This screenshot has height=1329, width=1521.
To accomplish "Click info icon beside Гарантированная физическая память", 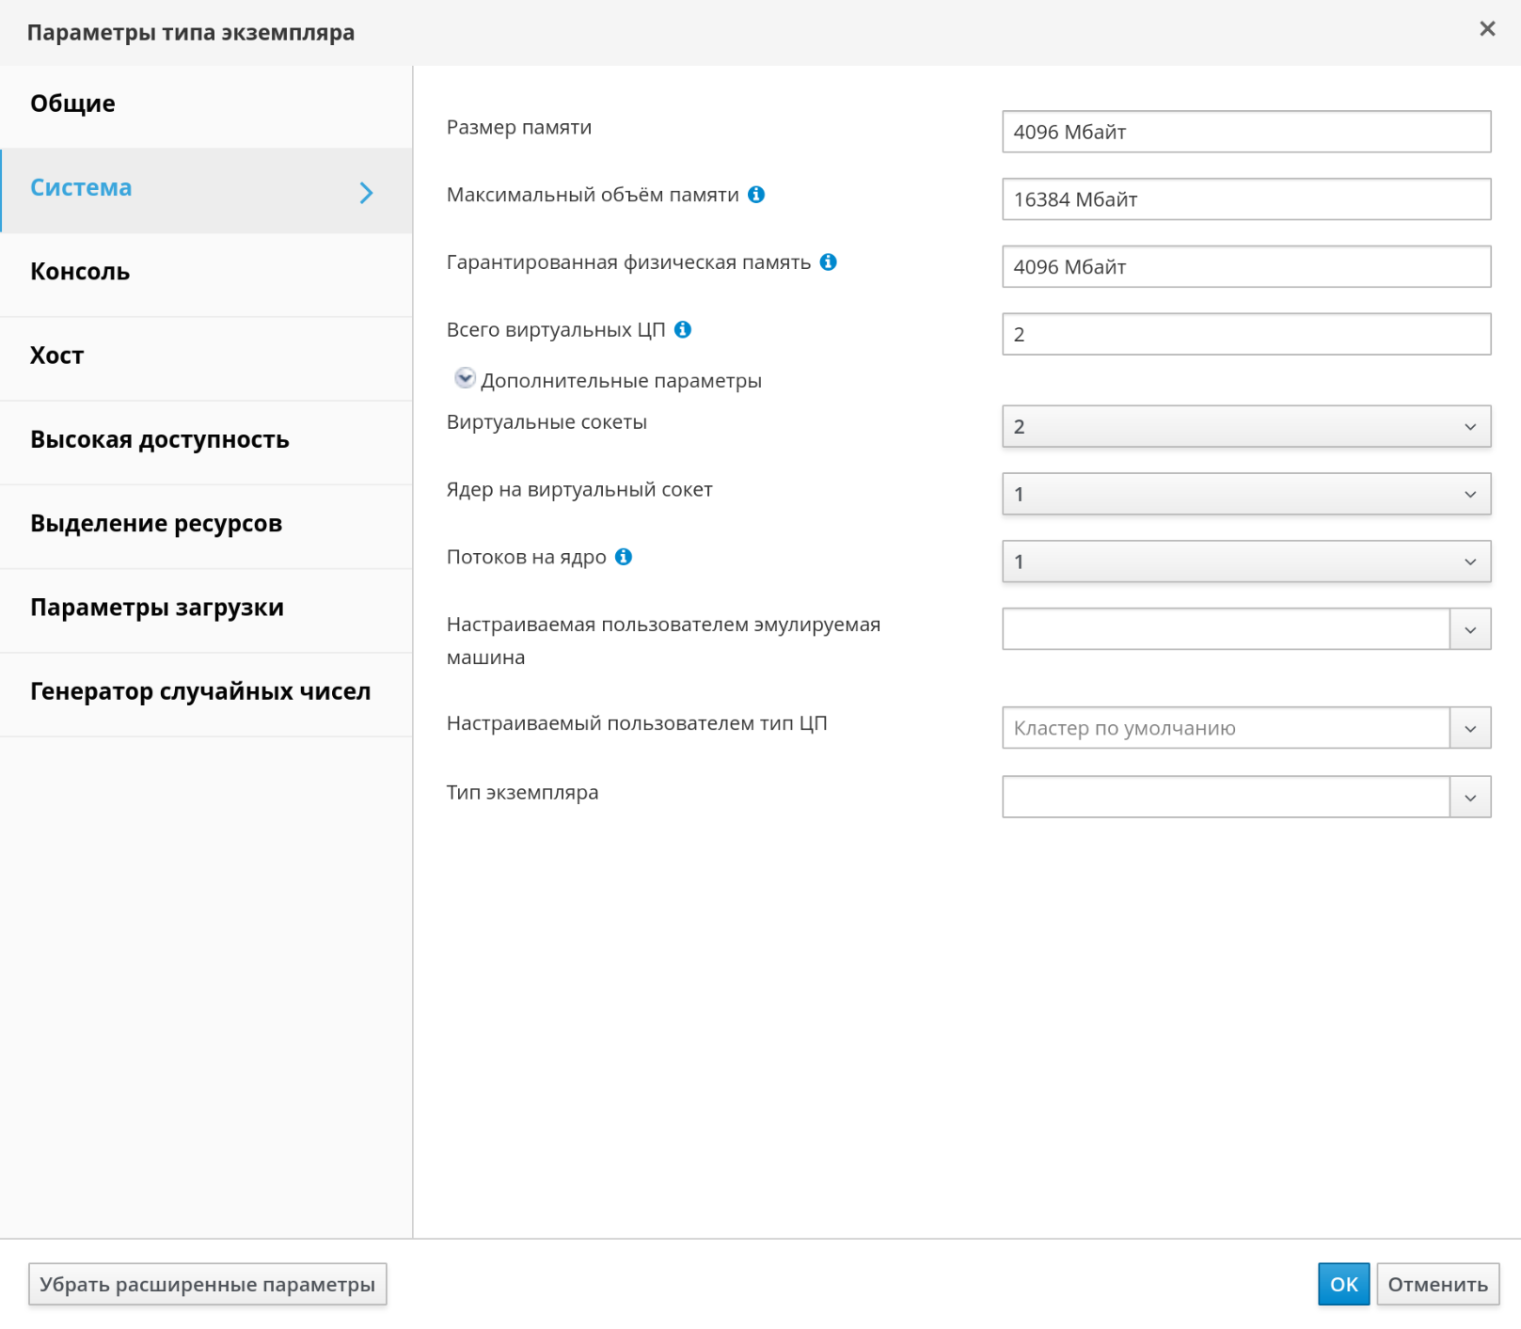I will 828,262.
